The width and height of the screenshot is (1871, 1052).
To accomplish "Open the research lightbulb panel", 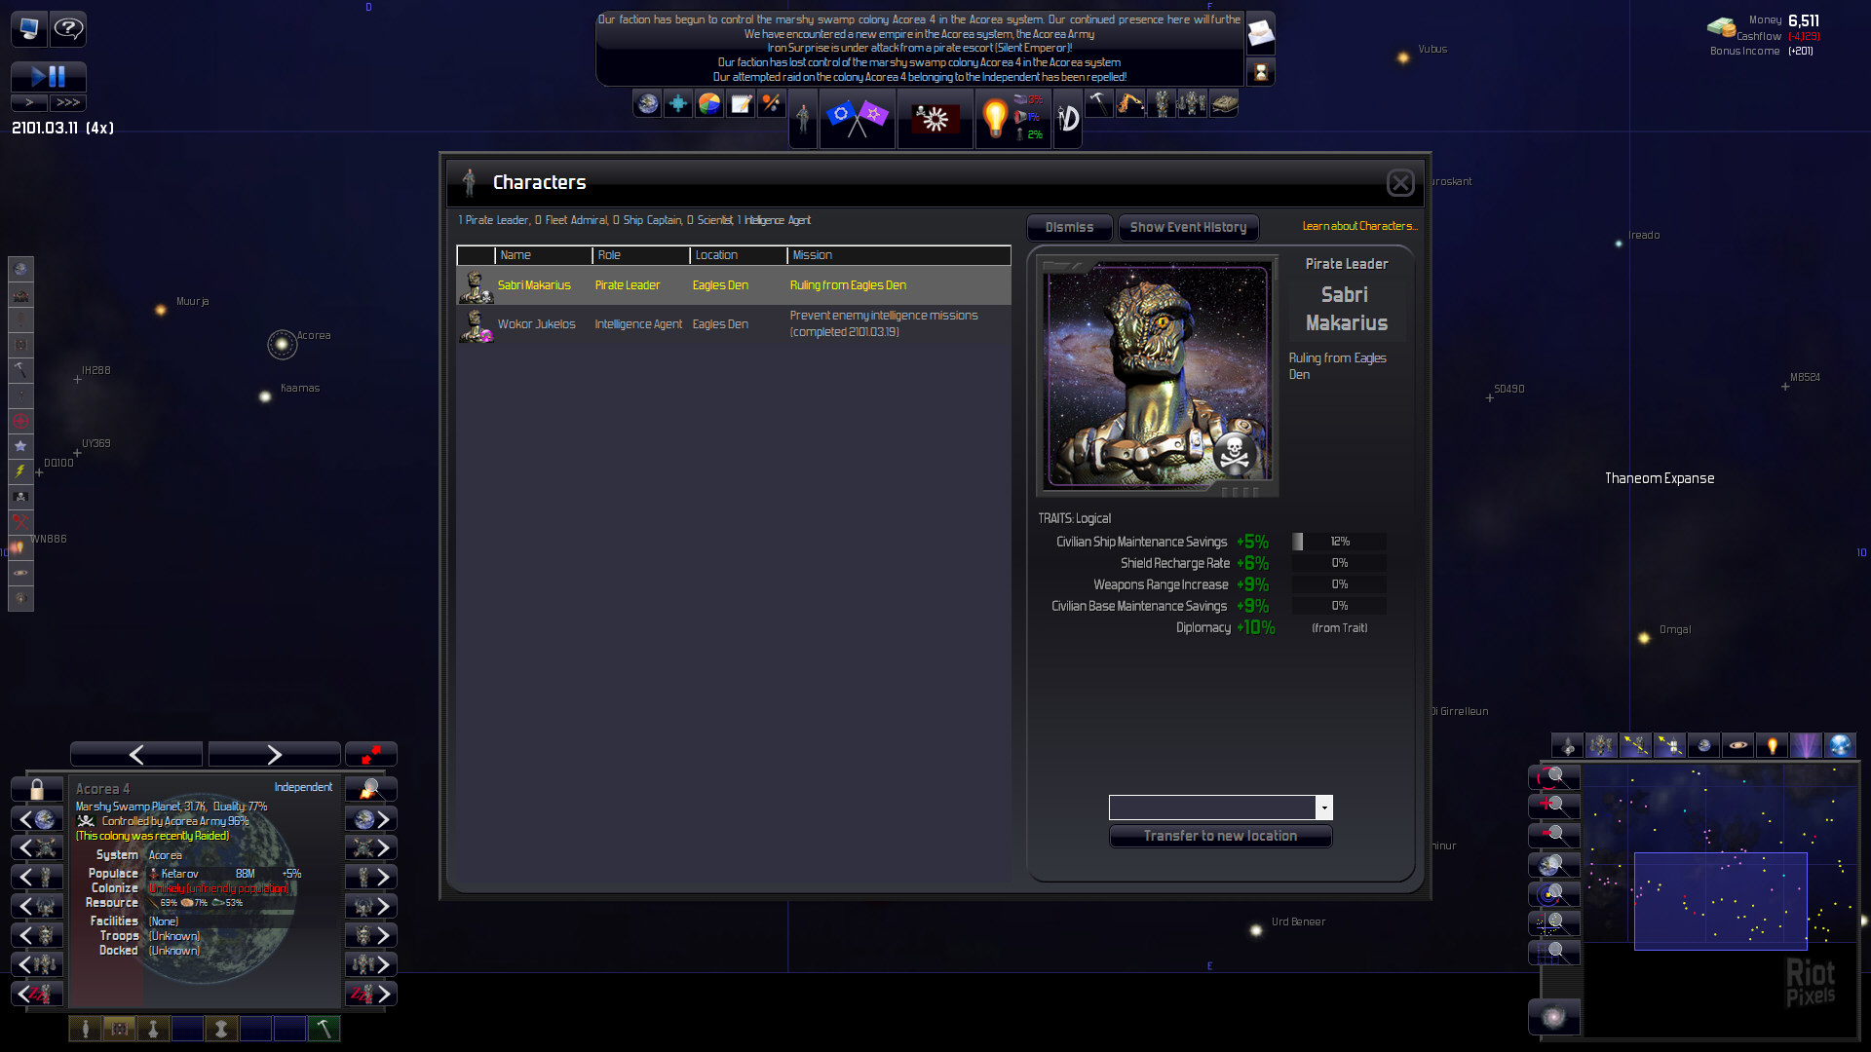I will [995, 118].
